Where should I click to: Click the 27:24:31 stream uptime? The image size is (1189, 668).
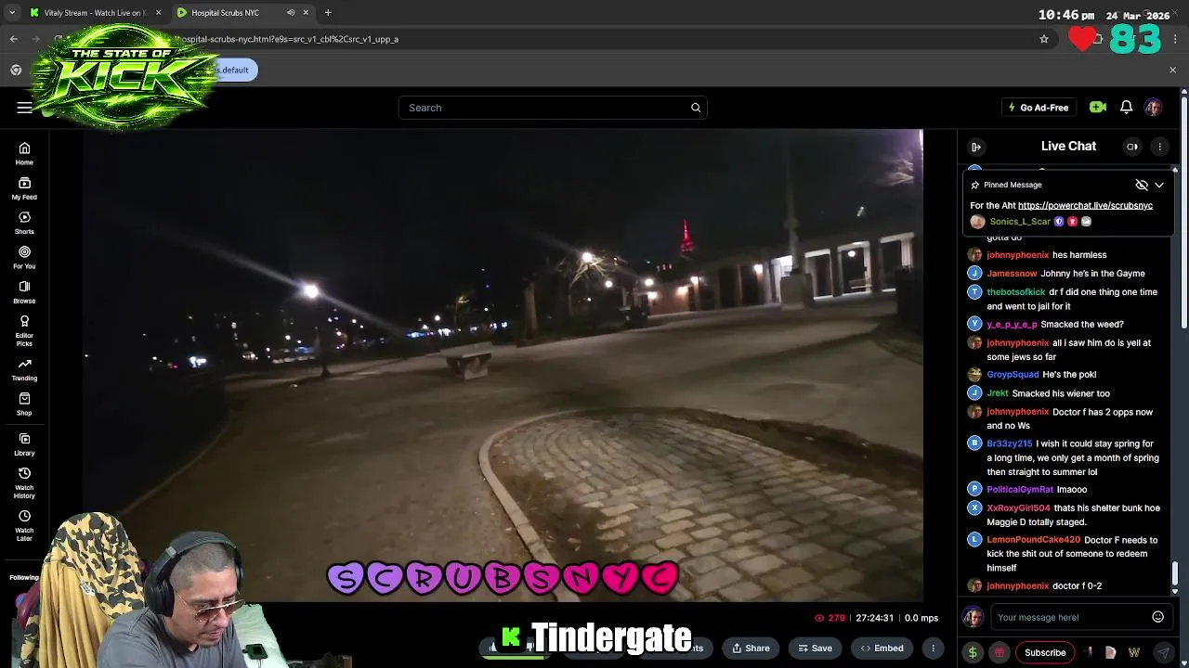(874, 618)
